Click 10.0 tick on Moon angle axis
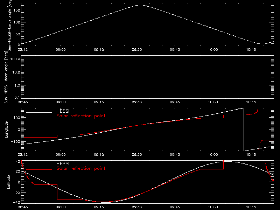The image size is (280, 210). (x=16, y=72)
